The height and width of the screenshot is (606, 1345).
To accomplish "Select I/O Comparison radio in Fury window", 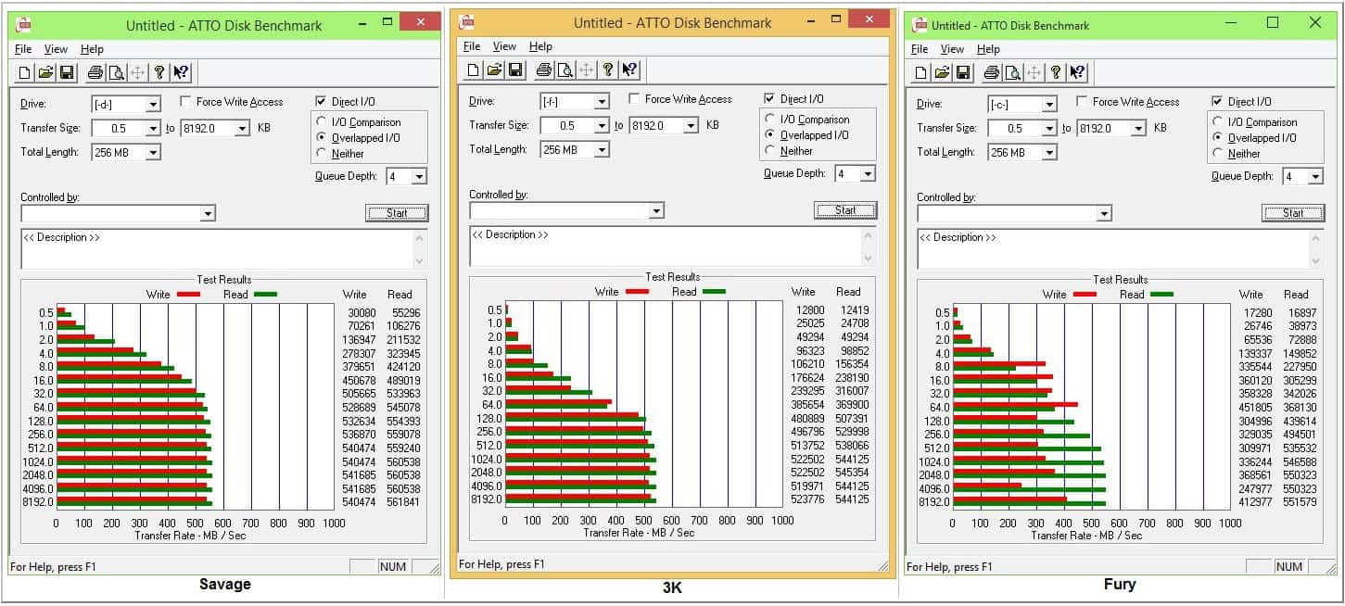I will 1218,122.
